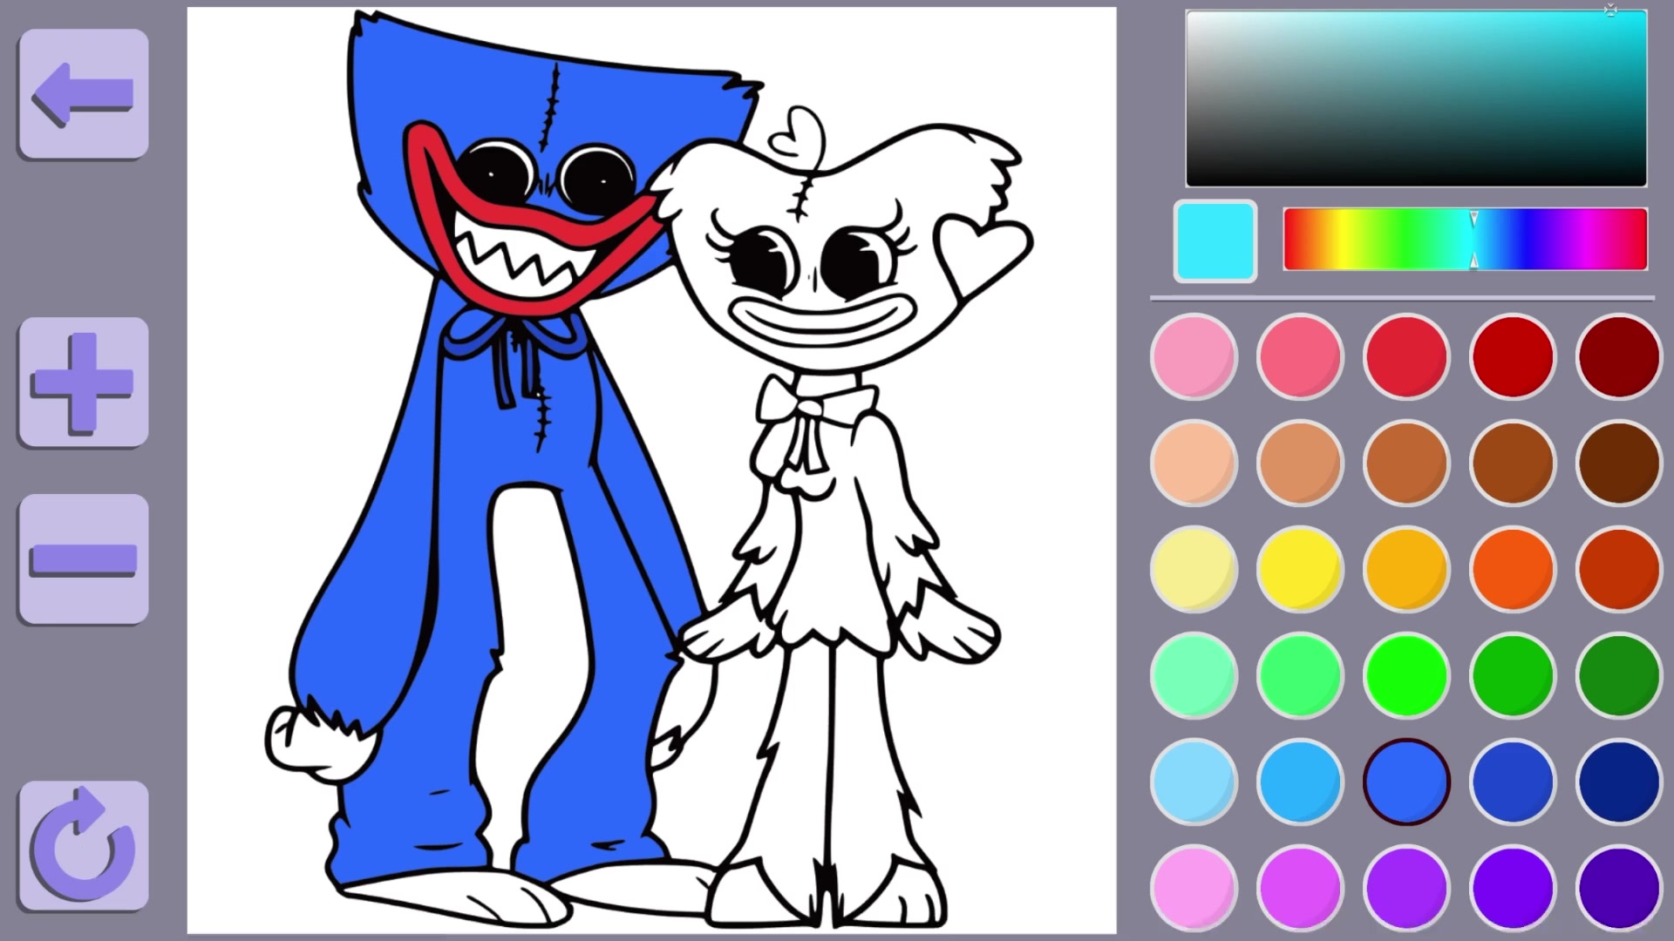Zoom out with the minus button
1674x941 pixels.
tap(84, 559)
